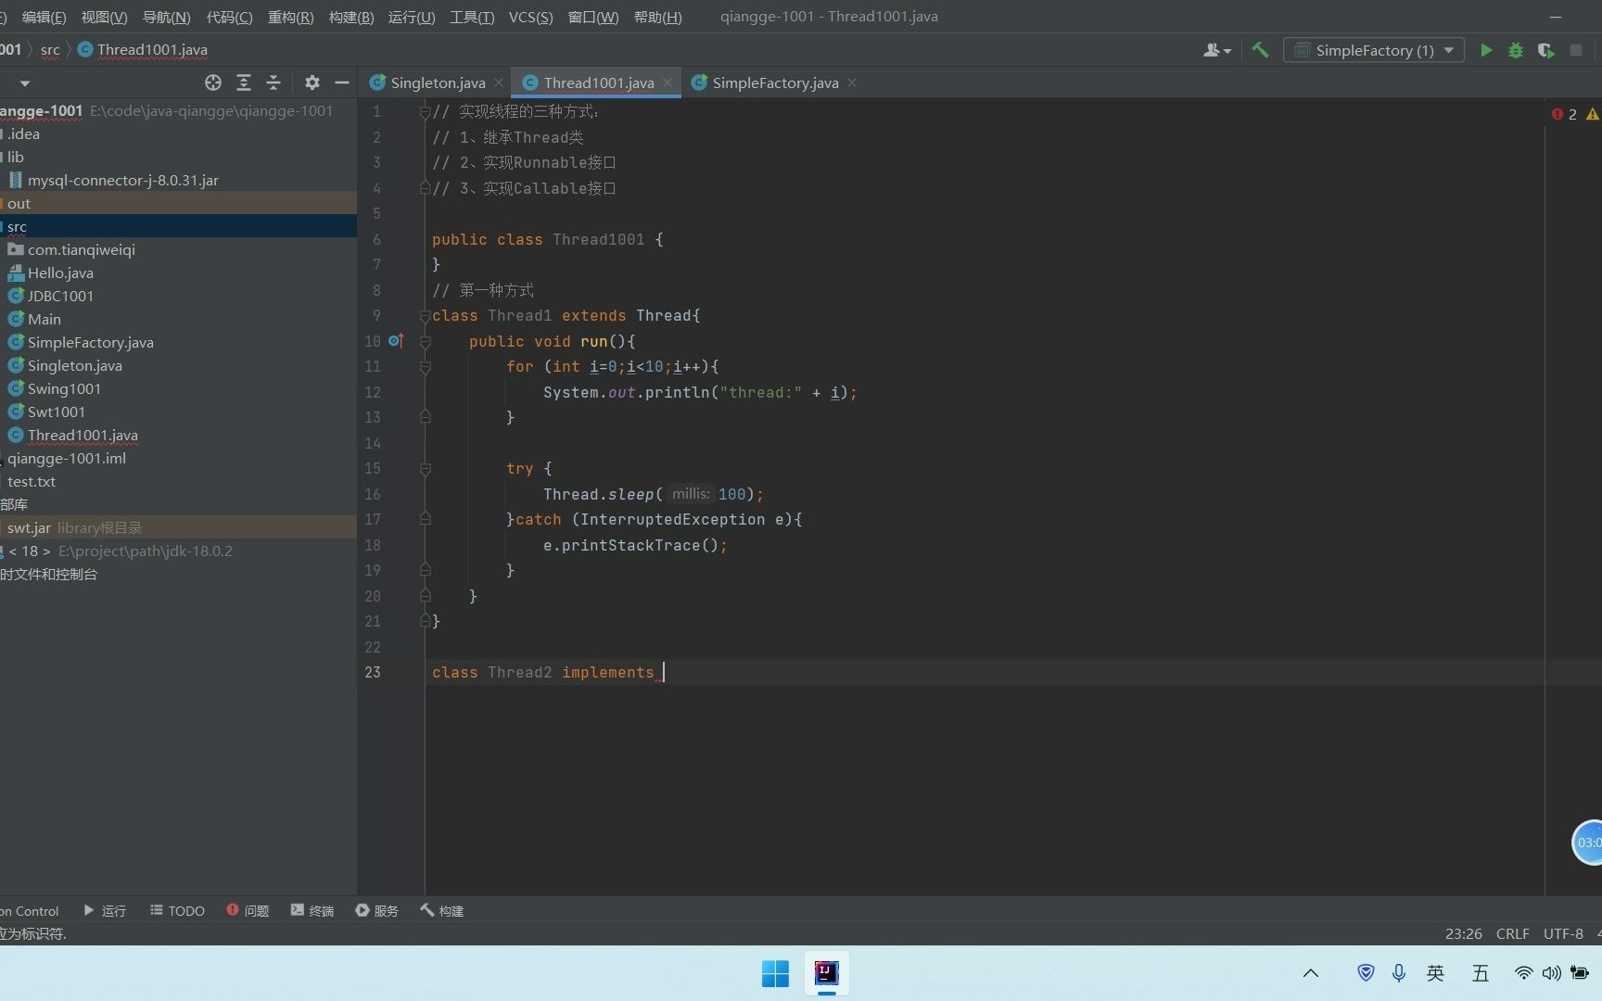Open the 构建(B) menu
This screenshot has height=1001, width=1602.
(351, 17)
